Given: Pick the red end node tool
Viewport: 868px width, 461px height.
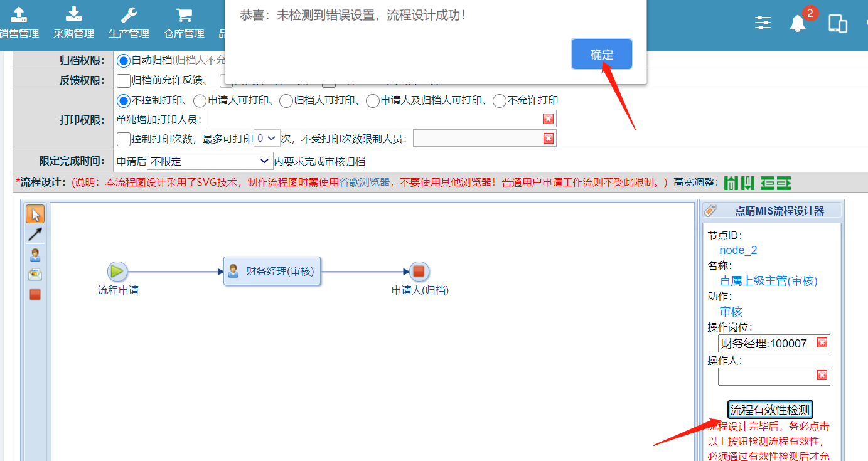Looking at the screenshot, I should tap(35, 294).
